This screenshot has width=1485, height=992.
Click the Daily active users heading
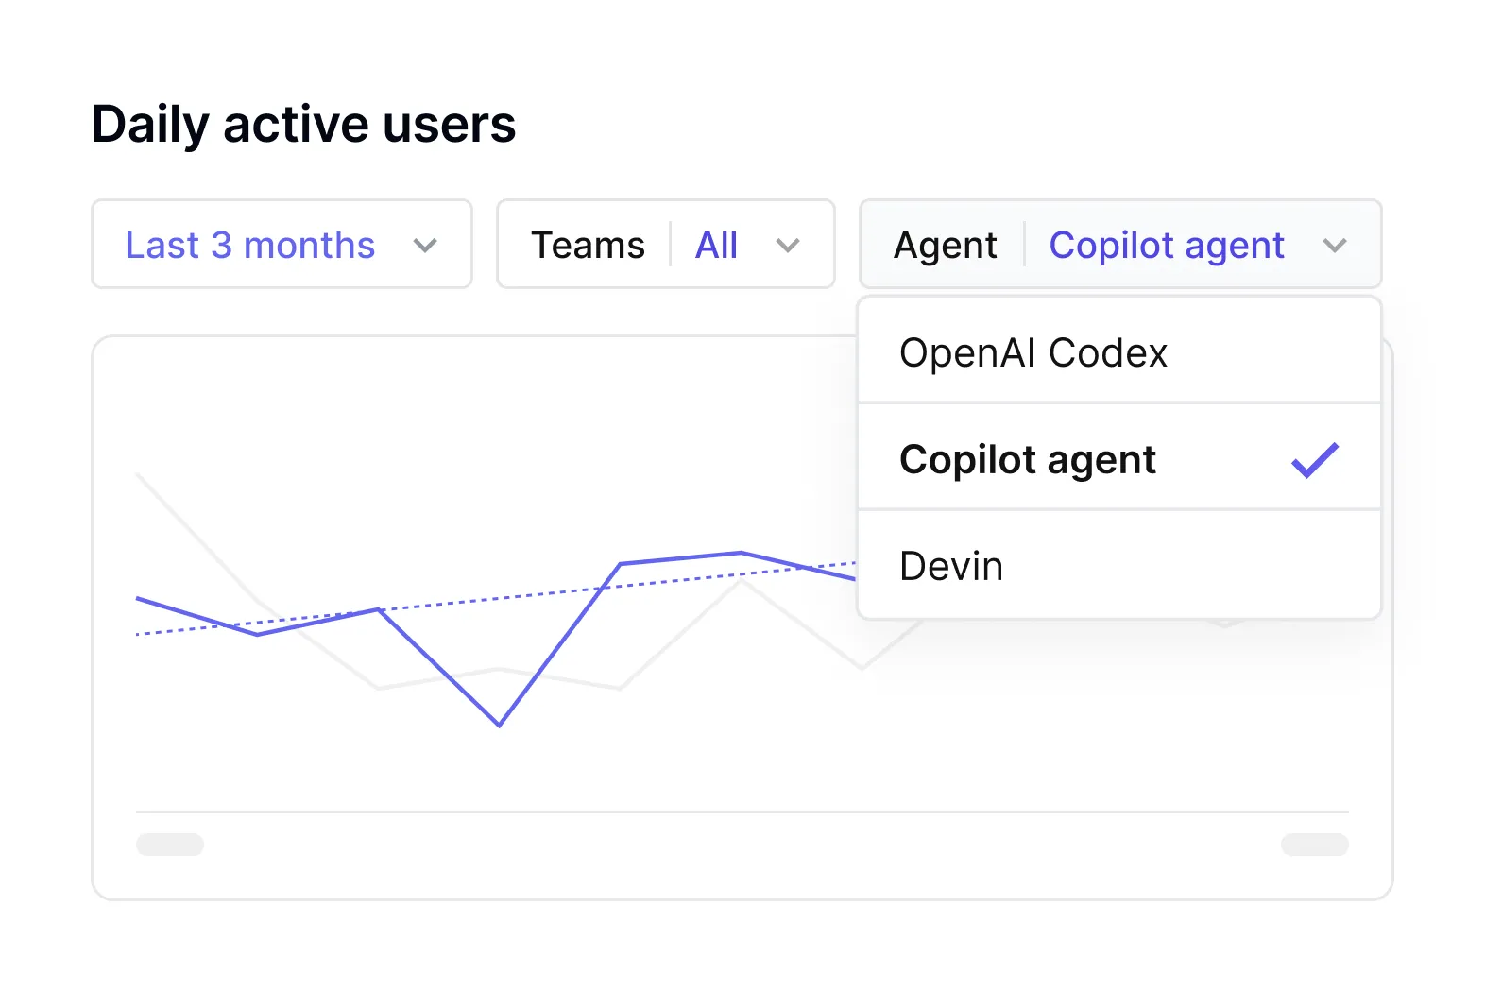coord(304,124)
